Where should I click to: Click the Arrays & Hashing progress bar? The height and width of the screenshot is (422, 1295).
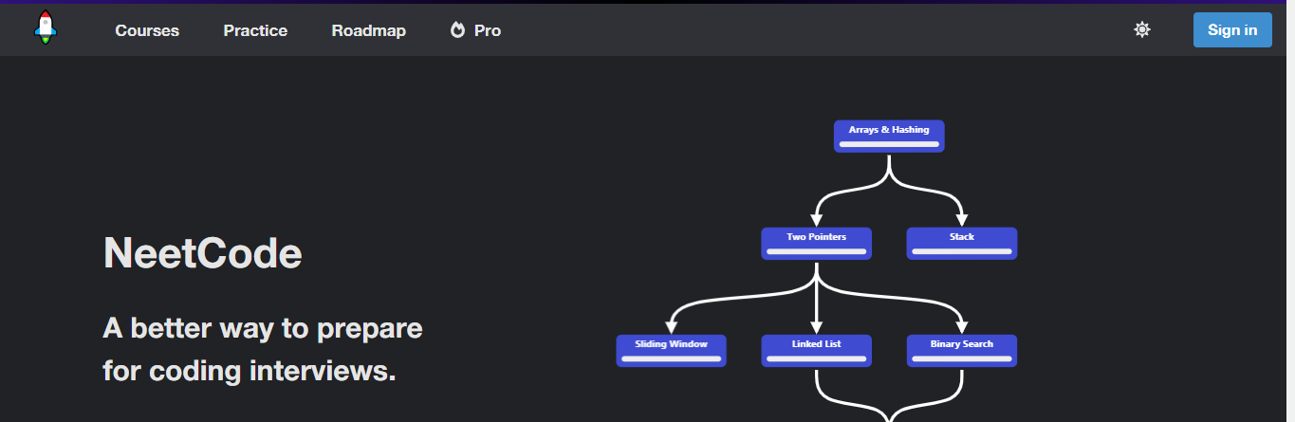(x=889, y=144)
